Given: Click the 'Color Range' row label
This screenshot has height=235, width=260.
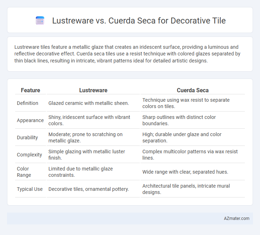Looking at the screenshot, I should click(24, 172).
